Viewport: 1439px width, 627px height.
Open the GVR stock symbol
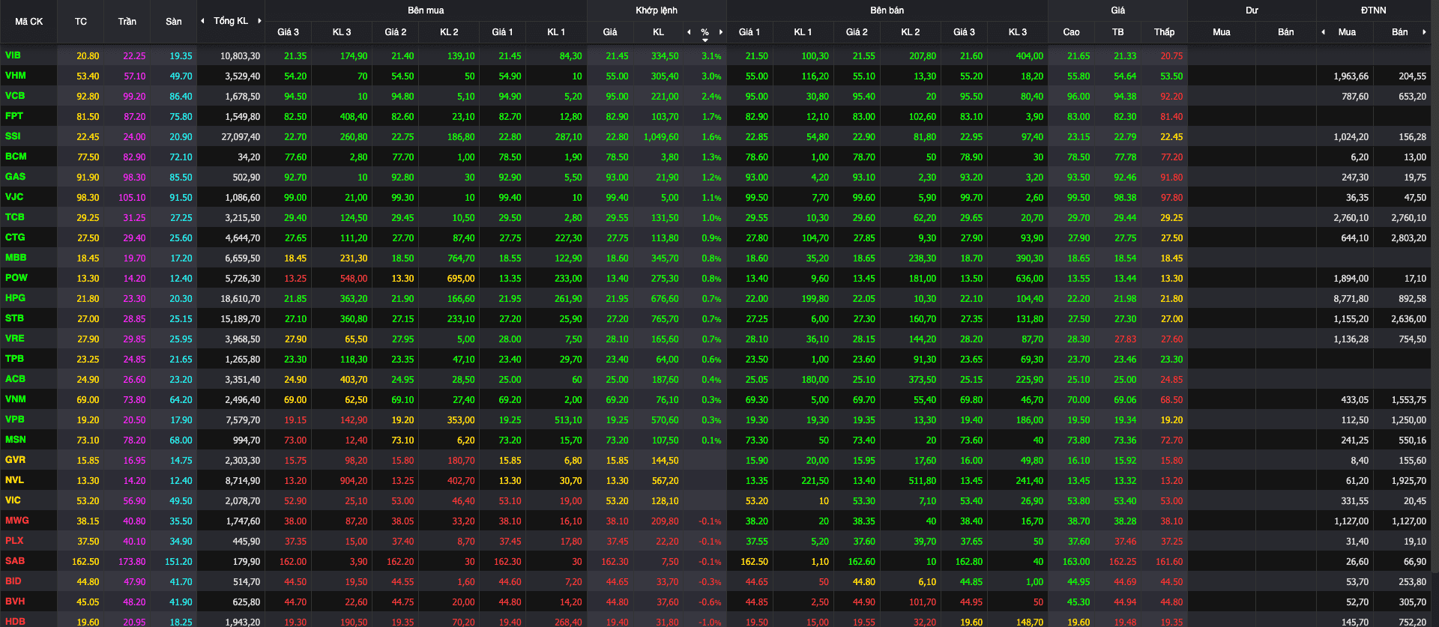pyautogui.click(x=15, y=460)
